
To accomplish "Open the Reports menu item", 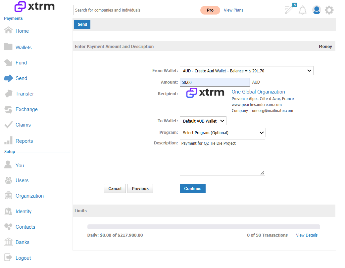I will point(24,141).
